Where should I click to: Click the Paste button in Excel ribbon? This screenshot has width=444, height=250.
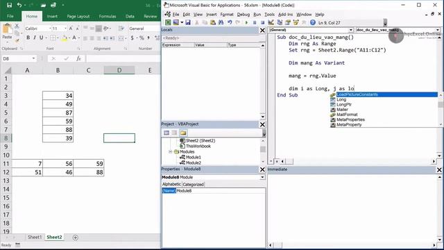coord(7,32)
